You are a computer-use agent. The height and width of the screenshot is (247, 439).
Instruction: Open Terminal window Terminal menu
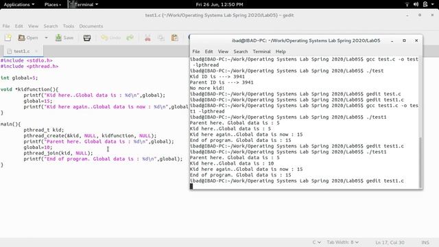261,51
